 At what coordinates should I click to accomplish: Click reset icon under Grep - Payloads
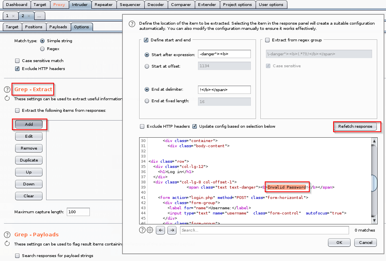(7, 243)
